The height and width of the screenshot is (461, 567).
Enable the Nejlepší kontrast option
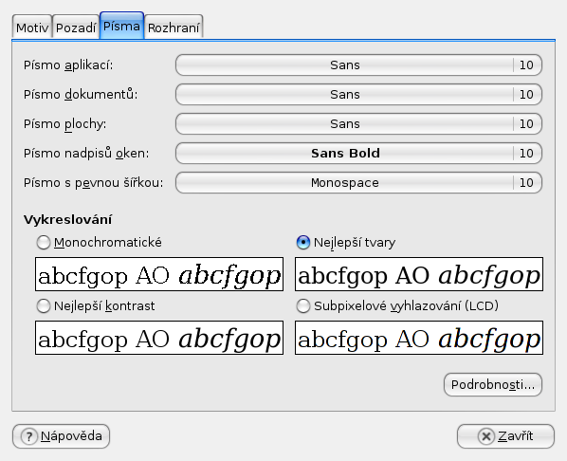[x=44, y=306]
